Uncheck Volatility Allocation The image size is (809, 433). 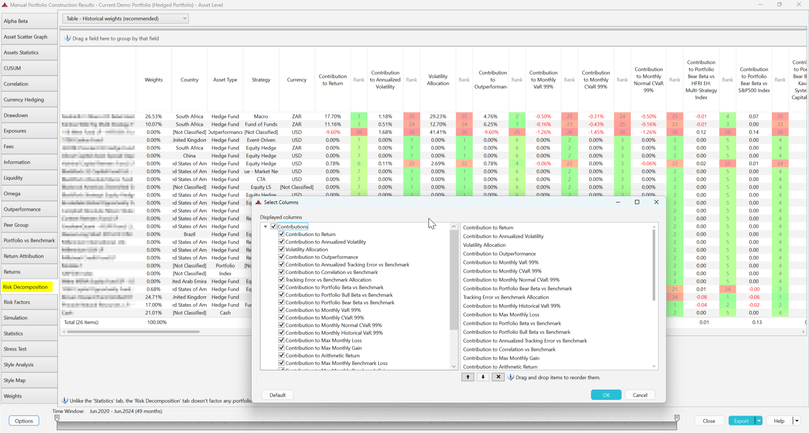pyautogui.click(x=281, y=249)
